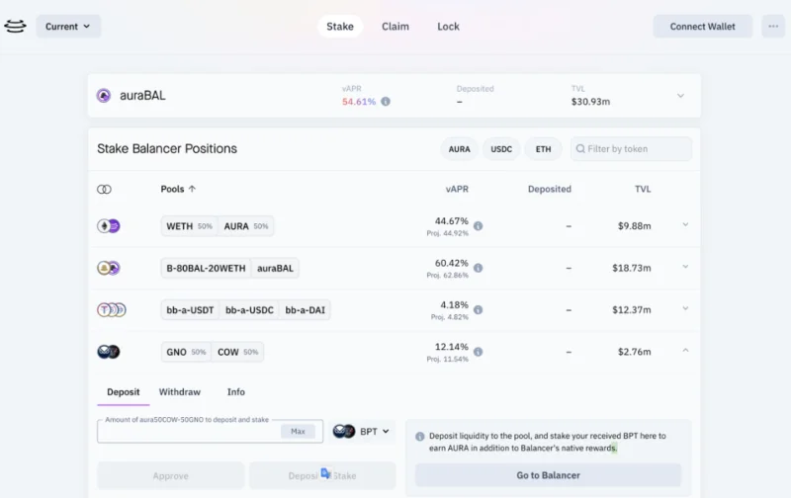Click the $9.88m TVL value
Screen dimensions: 791x498
click(634, 226)
